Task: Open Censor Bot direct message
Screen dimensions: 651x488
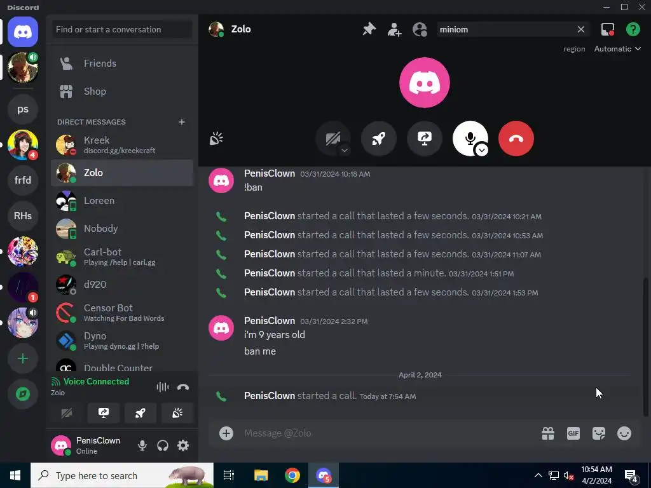Action: click(x=122, y=313)
